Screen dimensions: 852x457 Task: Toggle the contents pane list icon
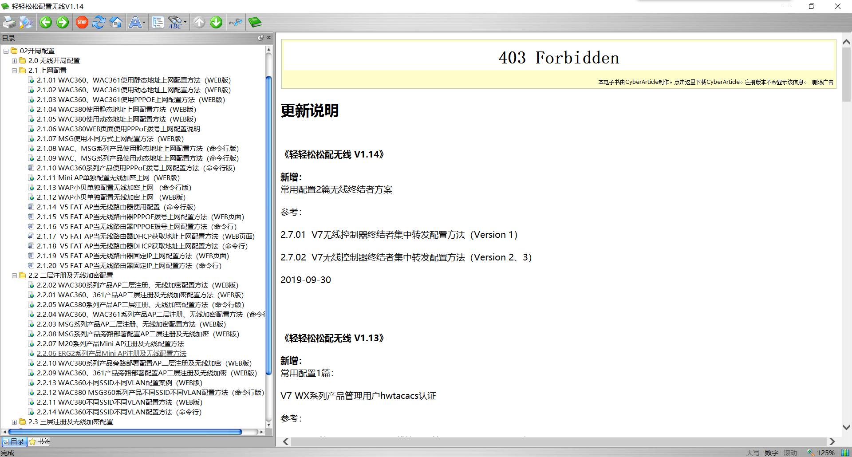pos(158,22)
